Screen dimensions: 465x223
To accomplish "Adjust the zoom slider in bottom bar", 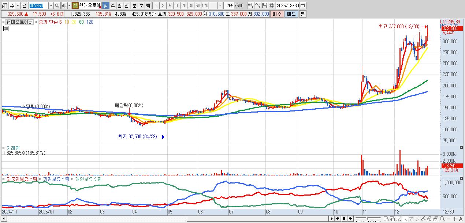I will tap(368, 219).
